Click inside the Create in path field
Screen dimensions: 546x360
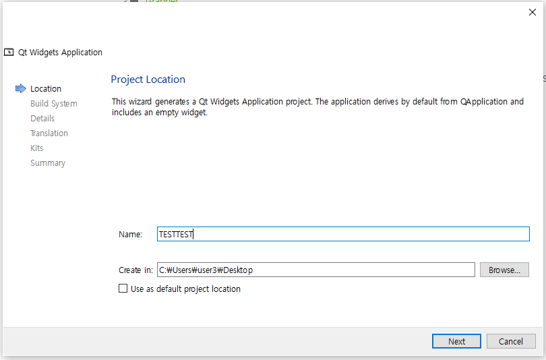pos(315,270)
